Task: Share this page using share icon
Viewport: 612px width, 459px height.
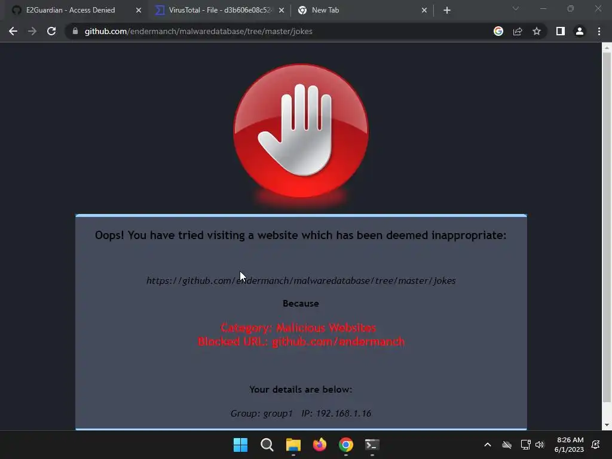Action: (518, 31)
